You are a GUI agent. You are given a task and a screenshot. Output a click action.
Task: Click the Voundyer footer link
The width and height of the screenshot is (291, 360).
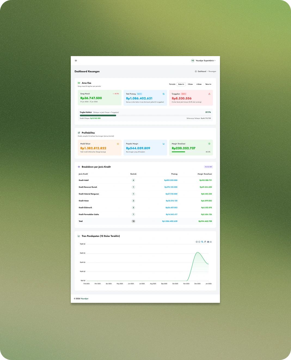point(85,299)
